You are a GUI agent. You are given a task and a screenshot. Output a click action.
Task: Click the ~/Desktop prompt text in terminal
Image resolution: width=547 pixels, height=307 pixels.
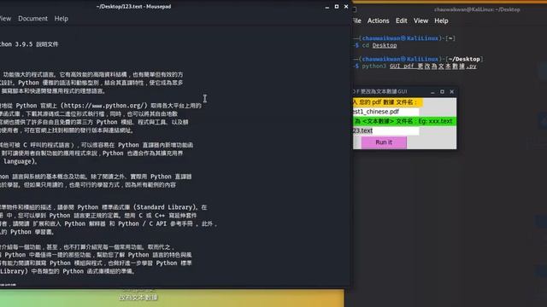coord(464,59)
